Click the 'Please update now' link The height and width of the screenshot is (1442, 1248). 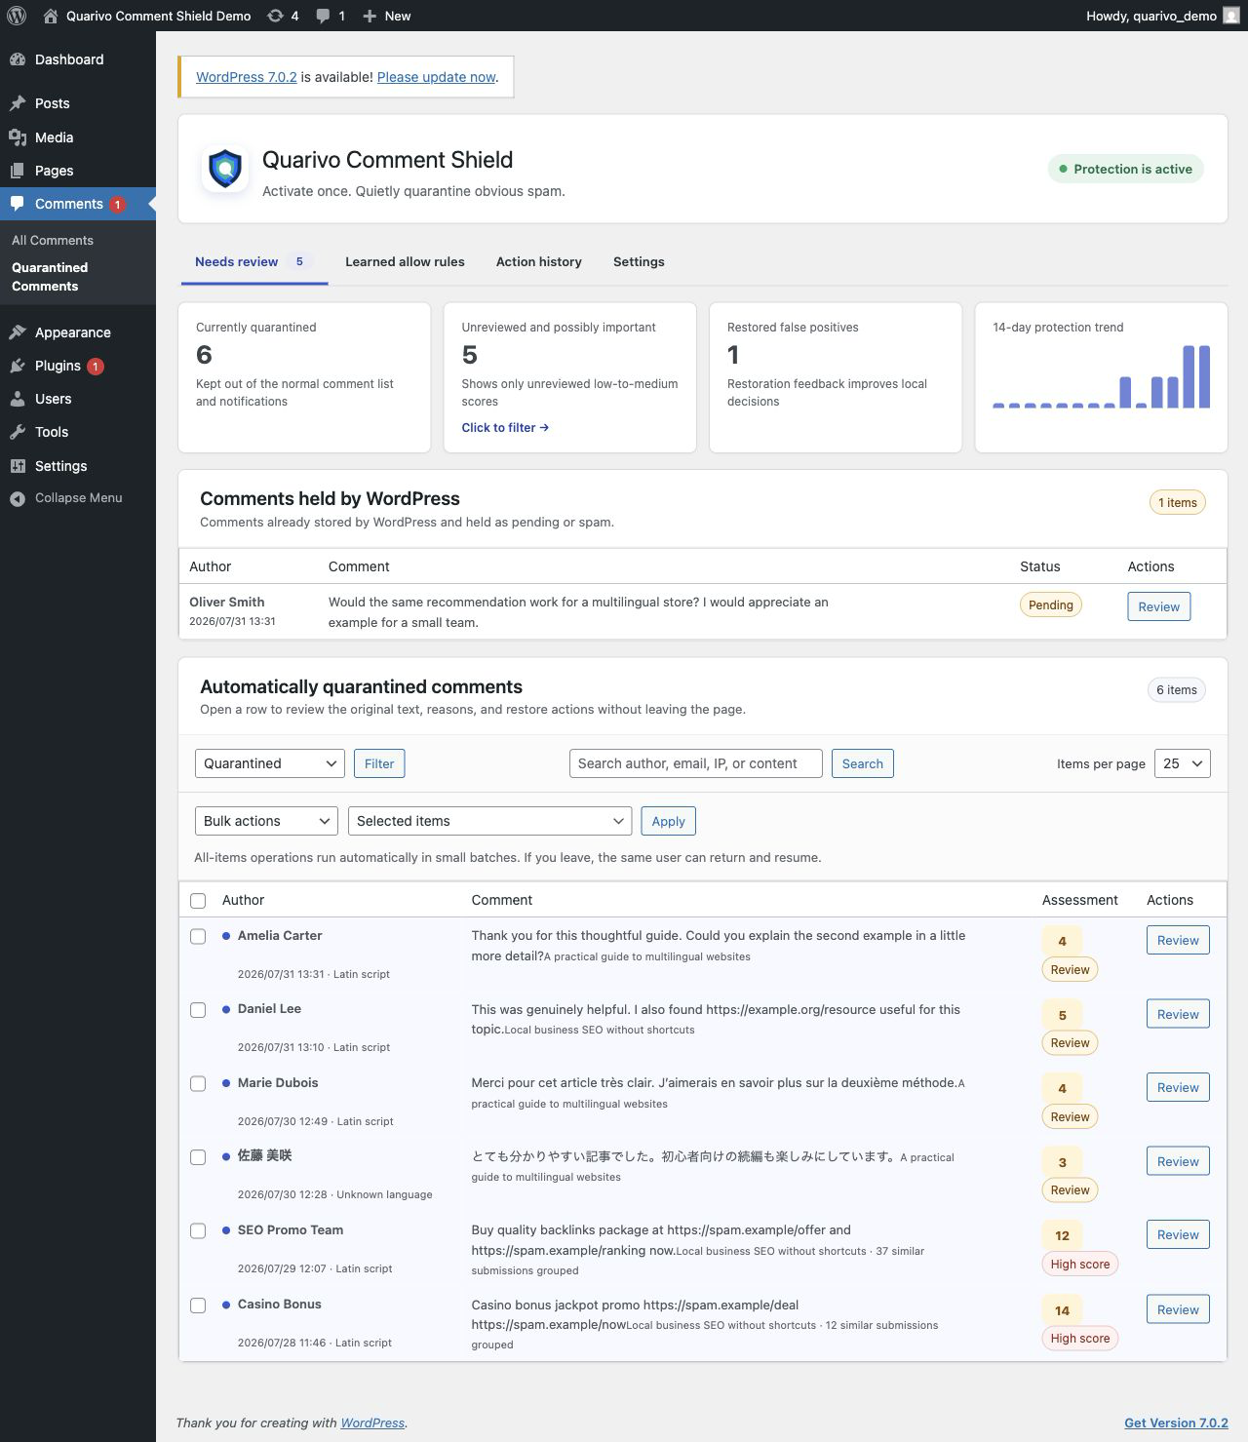pos(436,77)
